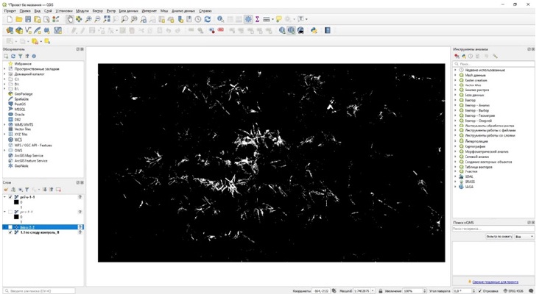Click the Refresh map icon

(208, 20)
